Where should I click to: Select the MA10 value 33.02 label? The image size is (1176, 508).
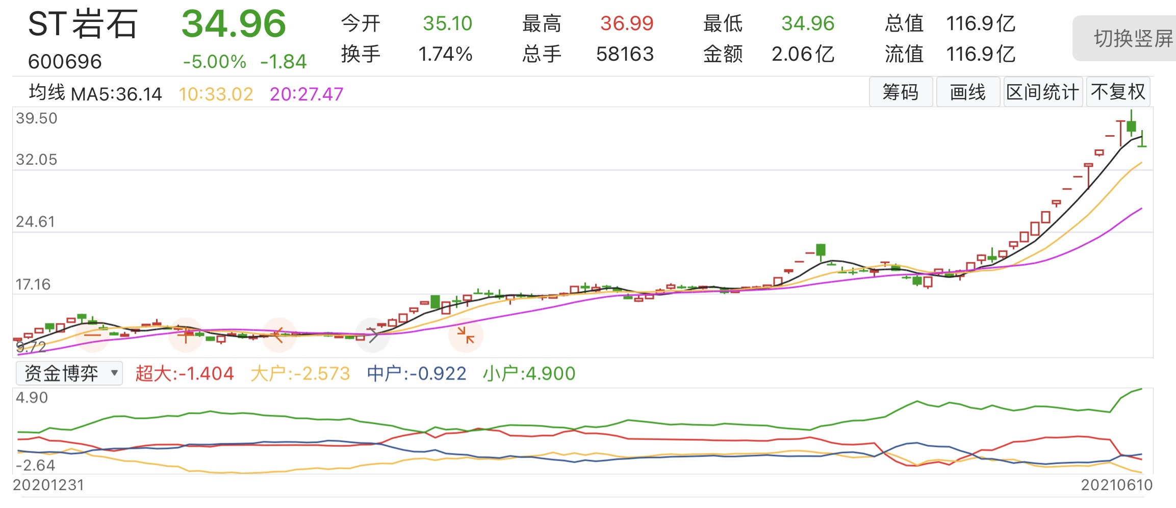click(x=216, y=94)
